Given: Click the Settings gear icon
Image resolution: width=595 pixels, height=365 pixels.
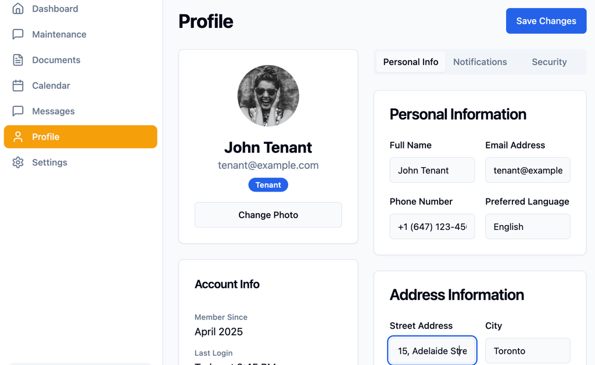Looking at the screenshot, I should point(18,162).
